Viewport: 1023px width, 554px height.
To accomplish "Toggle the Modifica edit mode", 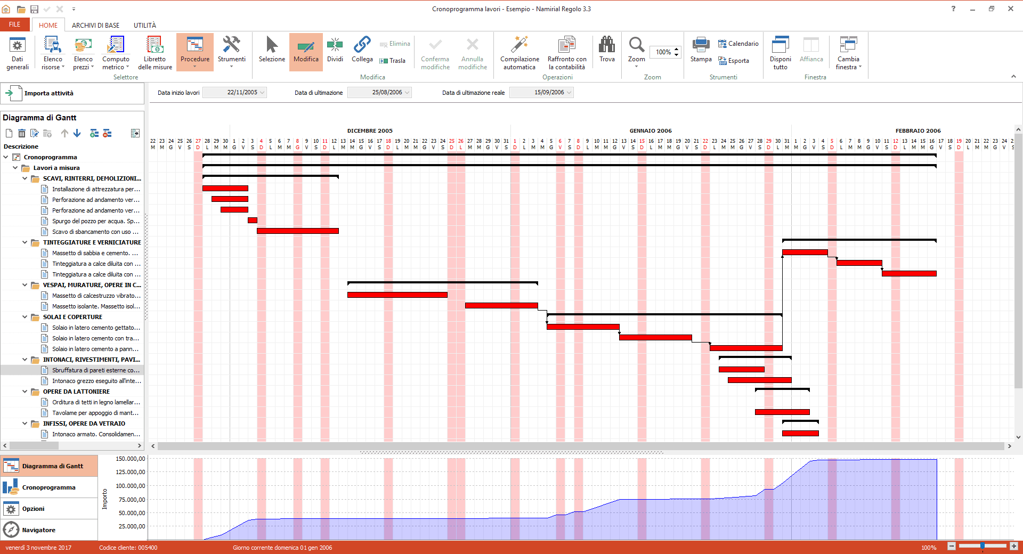I will pos(306,50).
